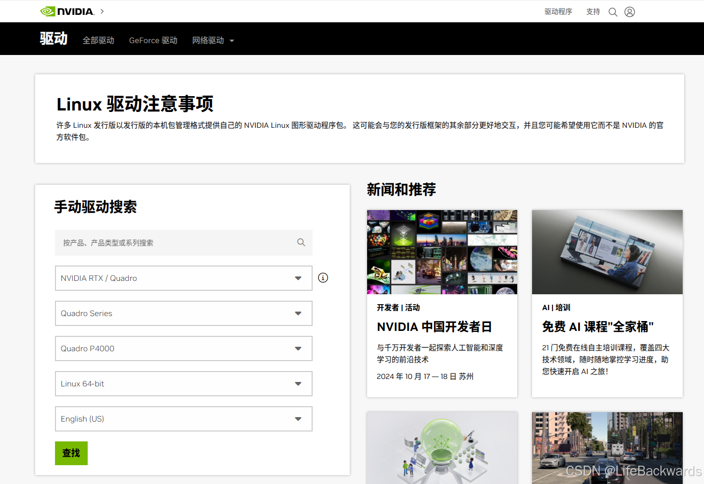Click magnifier icon inside driver search box
Image resolution: width=704 pixels, height=484 pixels.
(301, 242)
